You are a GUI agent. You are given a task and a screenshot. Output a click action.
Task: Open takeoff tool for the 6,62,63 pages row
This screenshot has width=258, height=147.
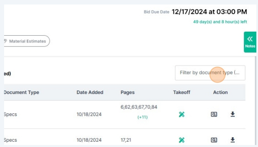pos(182,114)
